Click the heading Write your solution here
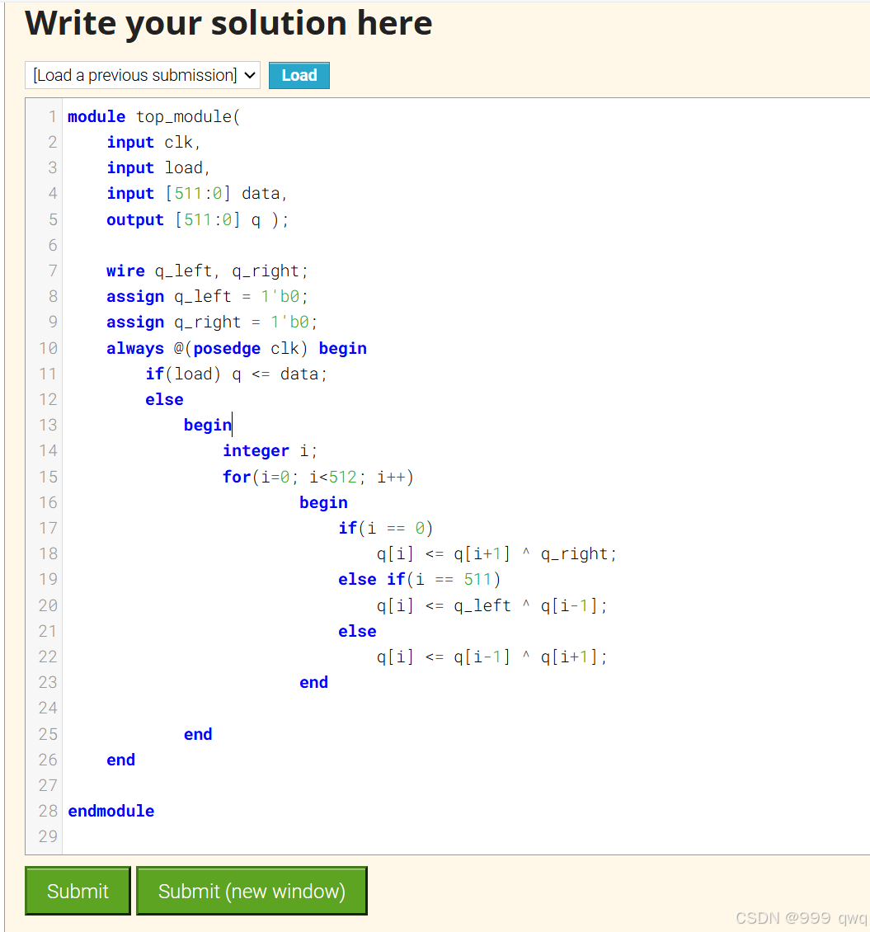The width and height of the screenshot is (870, 932). [228, 23]
